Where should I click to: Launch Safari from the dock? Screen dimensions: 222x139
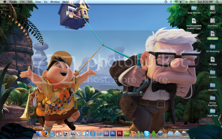pyautogui.click(x=52, y=133)
